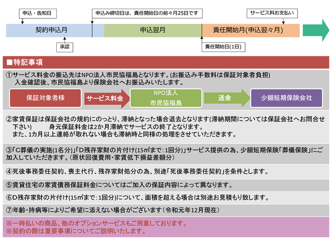Click the 承認 marker below the timeline
Screen dimensions: 332x241
(64, 47)
